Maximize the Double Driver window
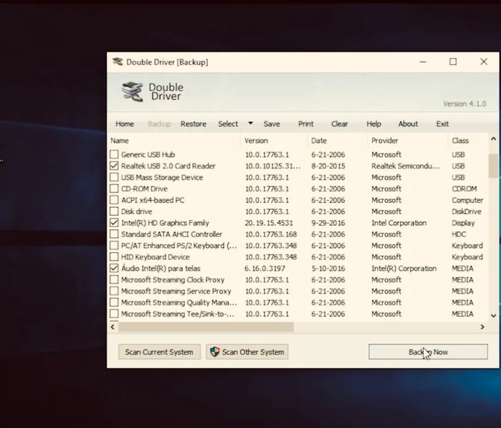The height and width of the screenshot is (428, 501). pos(453,61)
